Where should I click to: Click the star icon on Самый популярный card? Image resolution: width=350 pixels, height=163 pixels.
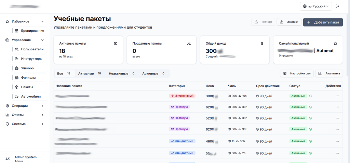click(x=335, y=44)
